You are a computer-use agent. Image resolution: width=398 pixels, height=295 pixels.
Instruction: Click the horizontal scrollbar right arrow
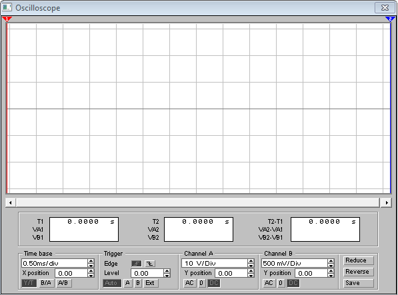click(386, 202)
